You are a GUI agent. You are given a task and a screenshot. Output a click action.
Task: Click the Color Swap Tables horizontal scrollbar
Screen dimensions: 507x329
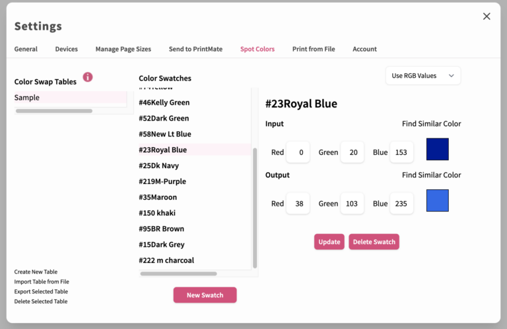tap(54, 111)
